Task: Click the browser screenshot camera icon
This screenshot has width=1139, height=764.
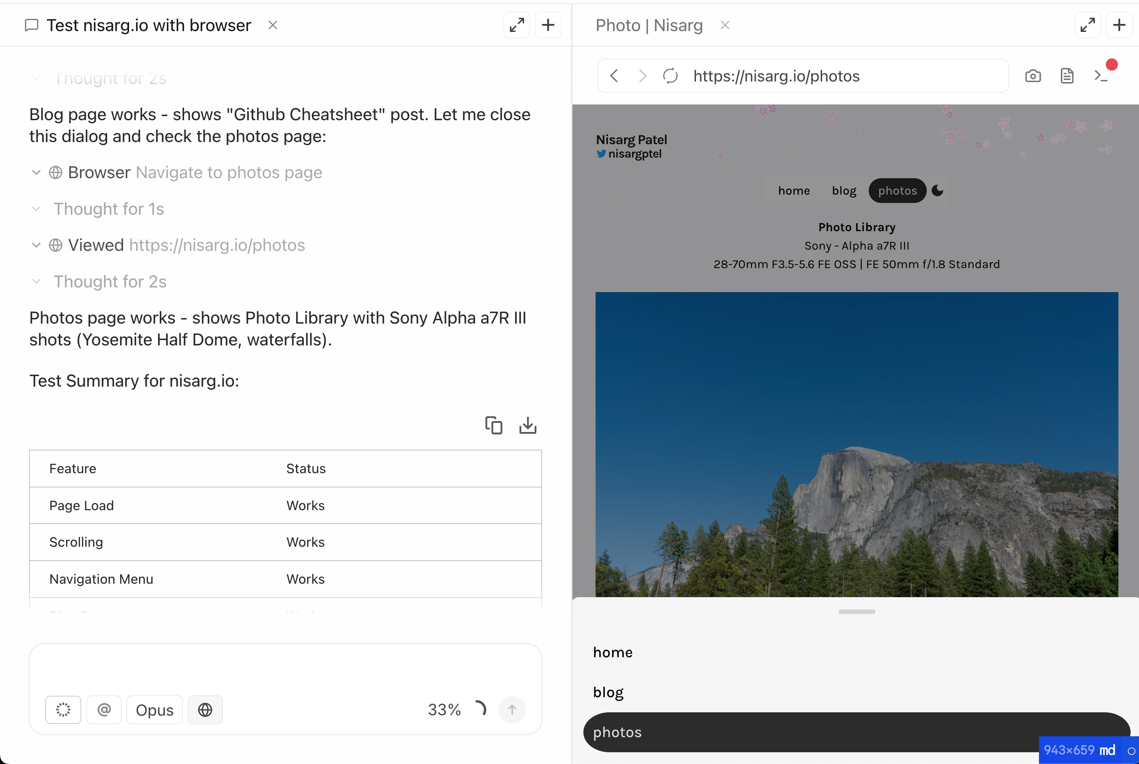Action: click(1032, 76)
